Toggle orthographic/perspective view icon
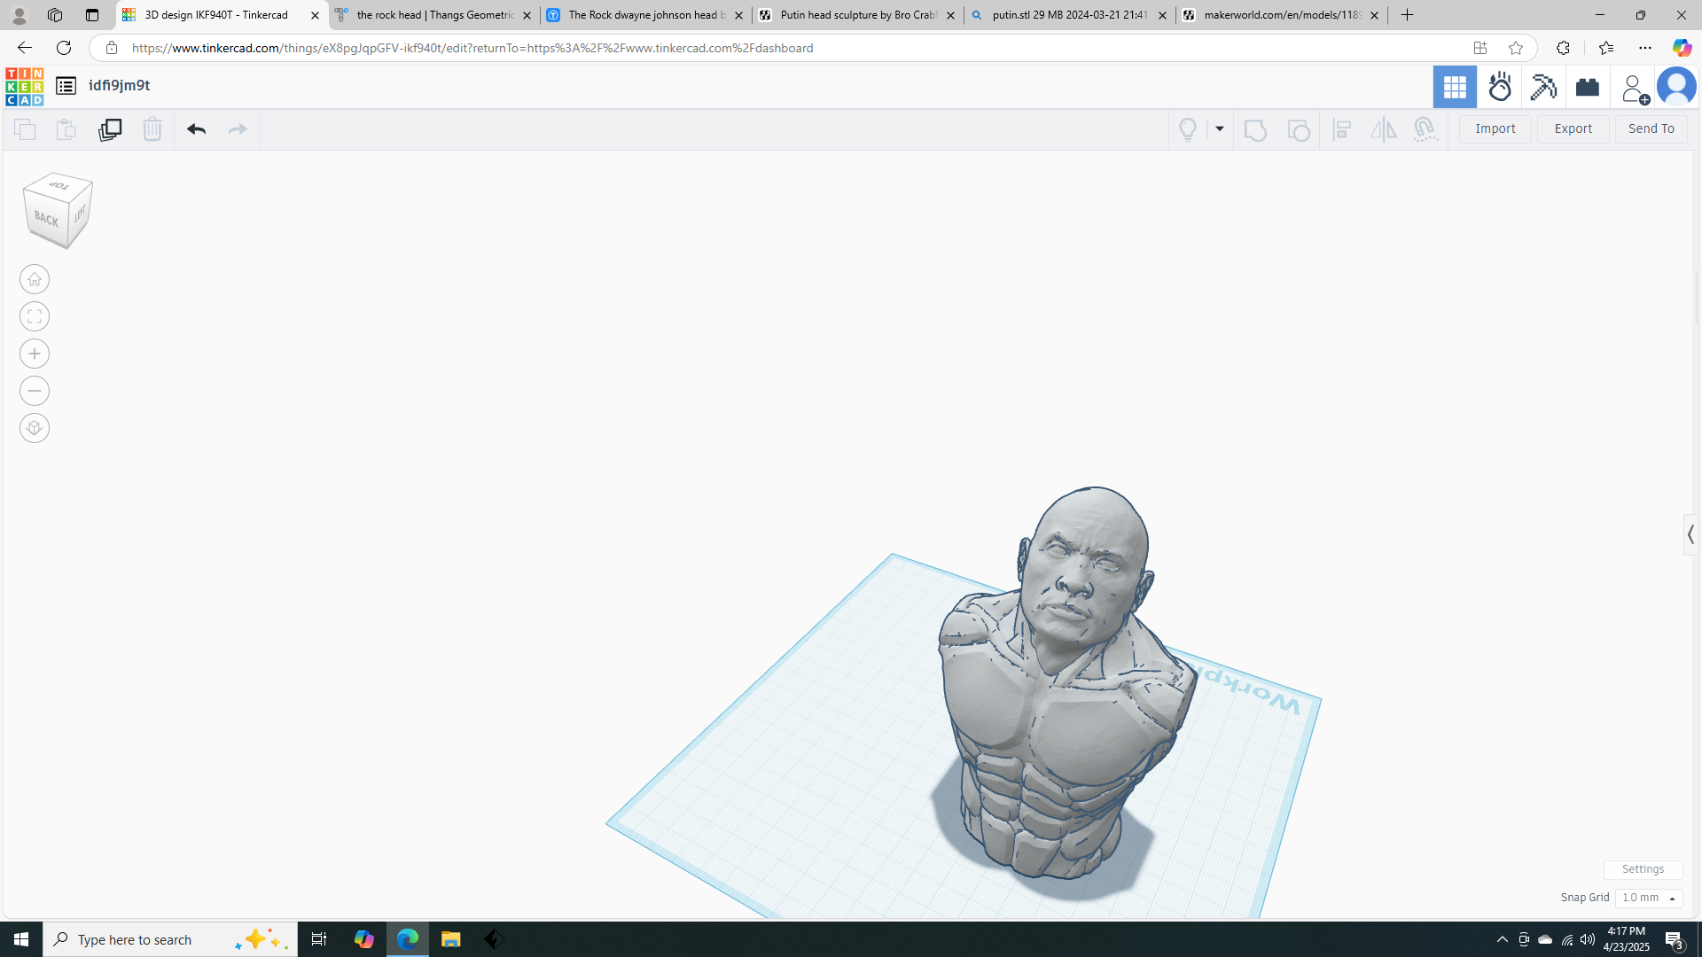Image resolution: width=1702 pixels, height=957 pixels. (x=35, y=429)
